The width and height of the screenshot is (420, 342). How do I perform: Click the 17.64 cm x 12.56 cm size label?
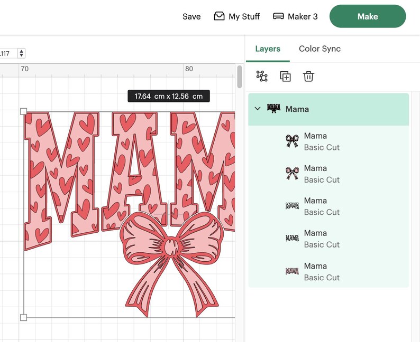(x=169, y=96)
